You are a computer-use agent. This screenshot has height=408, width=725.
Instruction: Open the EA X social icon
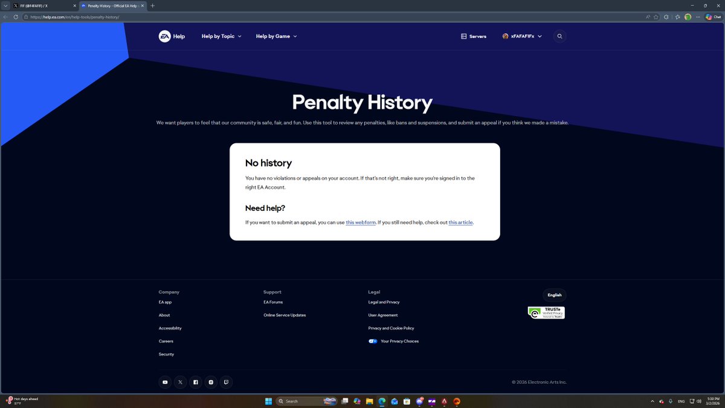[180, 382]
